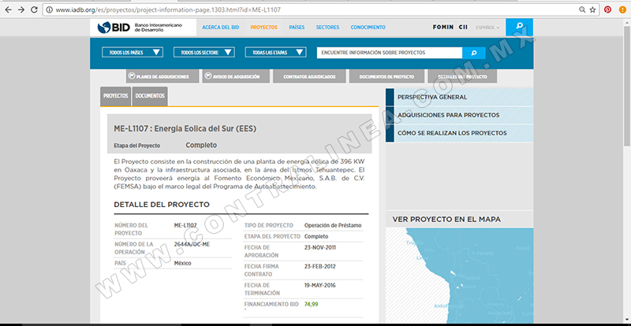Switch to the Documentos tab
Image resolution: width=631 pixels, height=326 pixels.
(150, 97)
